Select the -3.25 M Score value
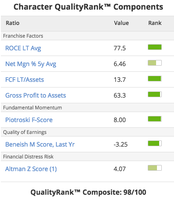The image size is (174, 200). coord(121,144)
